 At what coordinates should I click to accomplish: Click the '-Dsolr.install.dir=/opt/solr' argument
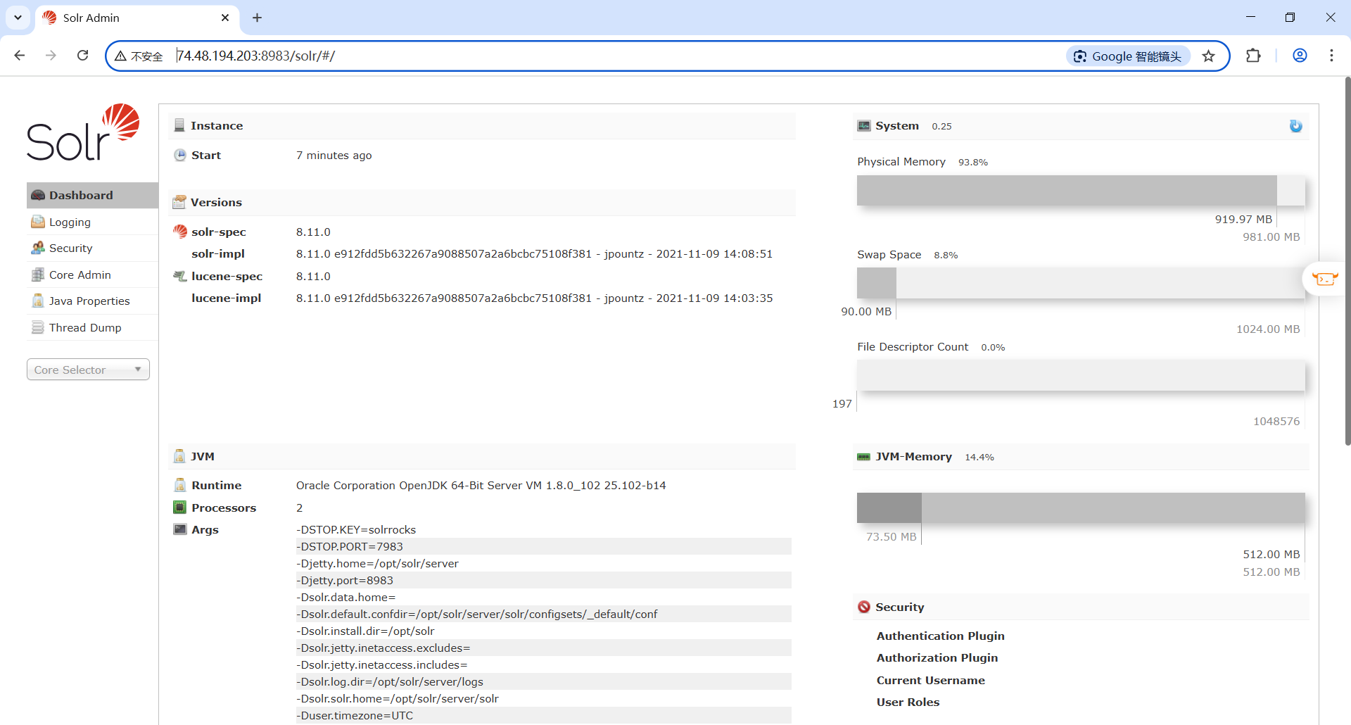(x=365, y=631)
